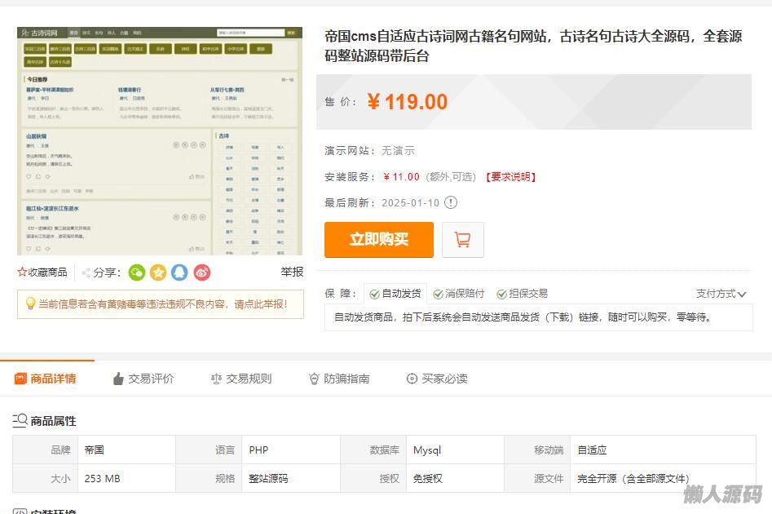Click the orange 立即购买 button
This screenshot has width=772, height=514.
[x=379, y=240]
